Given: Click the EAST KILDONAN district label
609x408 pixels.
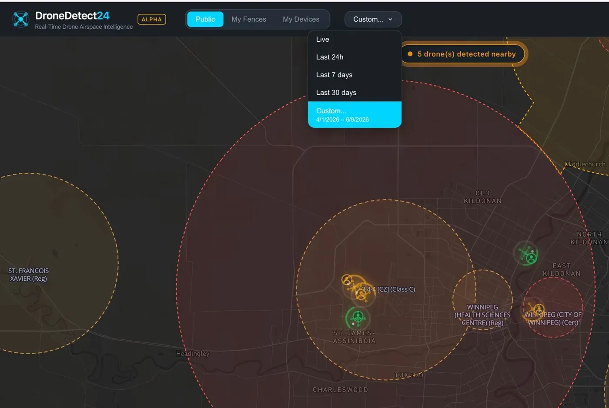Looking at the screenshot, I should 562,269.
